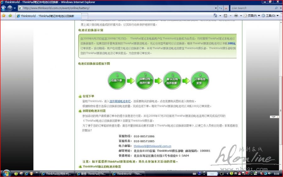Click the Refresh page icon
The width and height of the screenshot is (283, 177).
click(x=221, y=8)
